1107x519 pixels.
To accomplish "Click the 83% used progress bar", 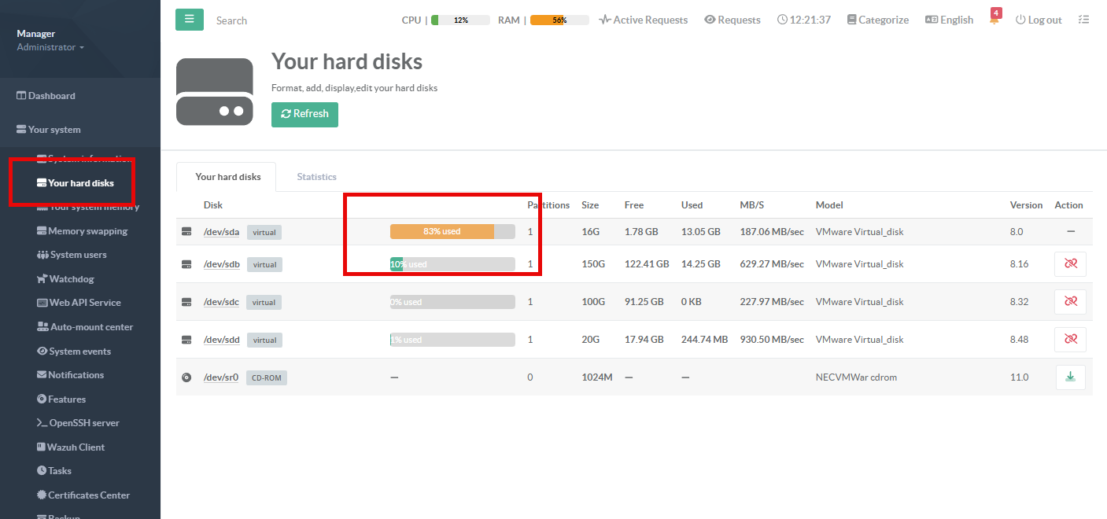I will point(452,232).
